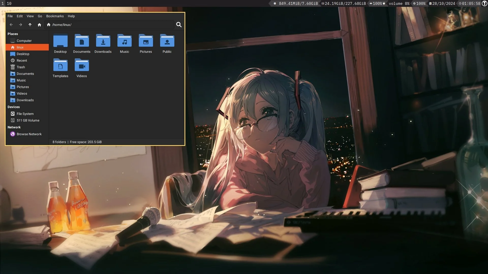
Task: Click the Network section header
Action: (14, 127)
